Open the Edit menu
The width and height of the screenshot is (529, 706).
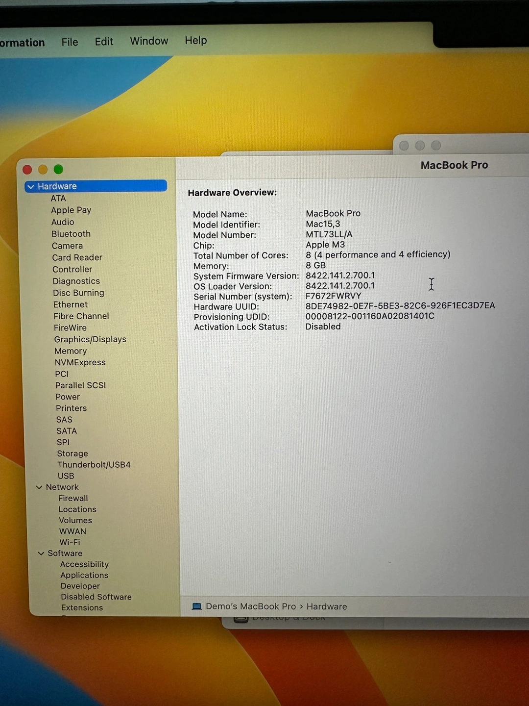point(104,42)
